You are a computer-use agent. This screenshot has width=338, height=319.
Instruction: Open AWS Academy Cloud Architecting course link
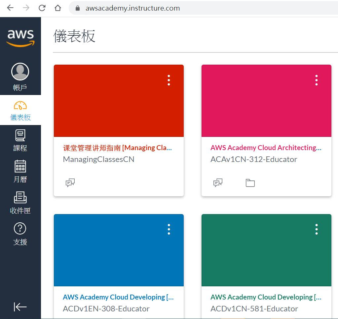pyautogui.click(x=266, y=148)
